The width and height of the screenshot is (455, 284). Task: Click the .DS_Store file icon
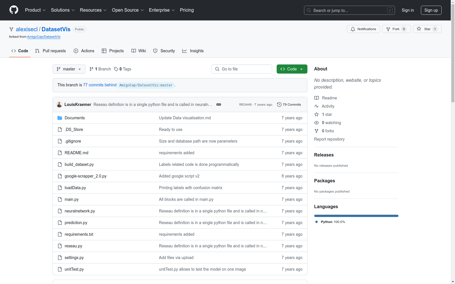60,130
